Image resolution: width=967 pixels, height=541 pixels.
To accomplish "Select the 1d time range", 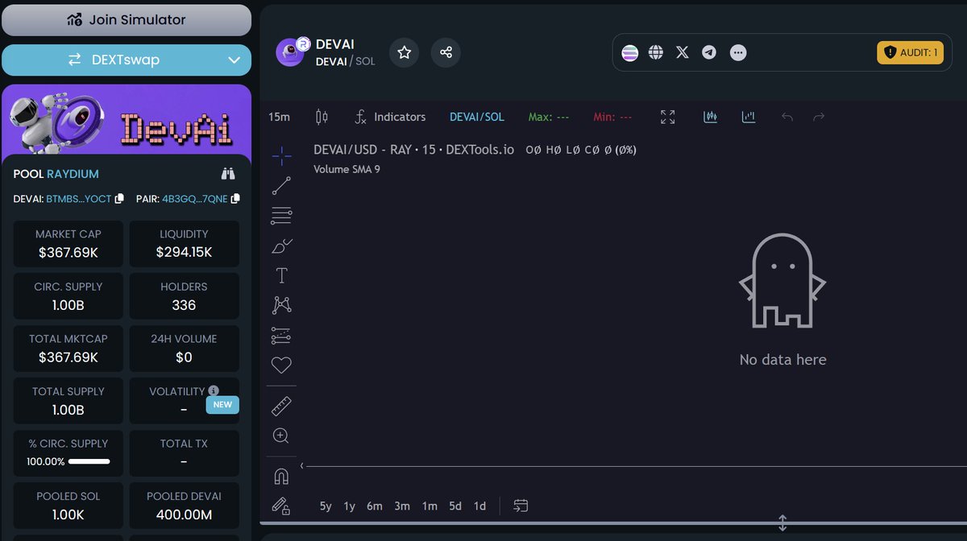I will (479, 506).
